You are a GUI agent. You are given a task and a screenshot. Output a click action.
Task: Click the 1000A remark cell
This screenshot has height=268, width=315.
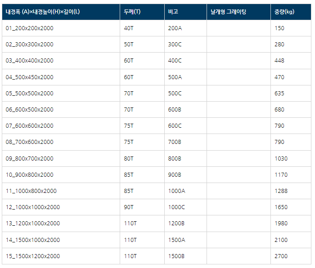pos(185,191)
